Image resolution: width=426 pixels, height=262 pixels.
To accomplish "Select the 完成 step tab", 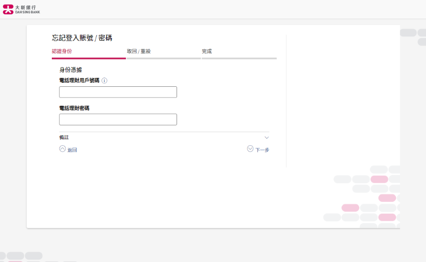I will tap(207, 51).
